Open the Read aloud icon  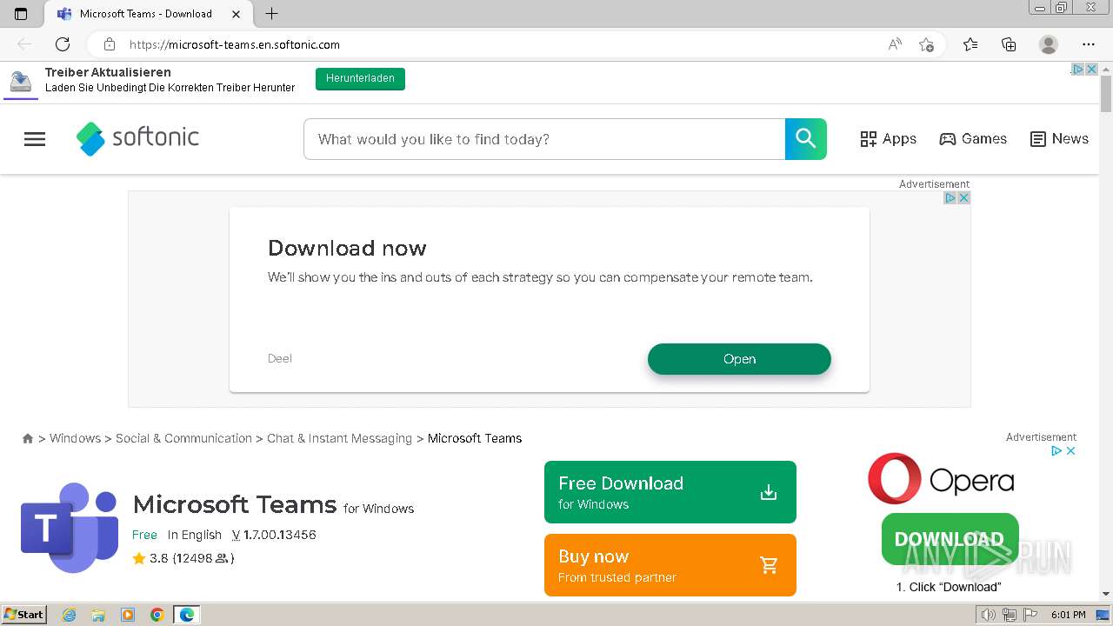(895, 44)
